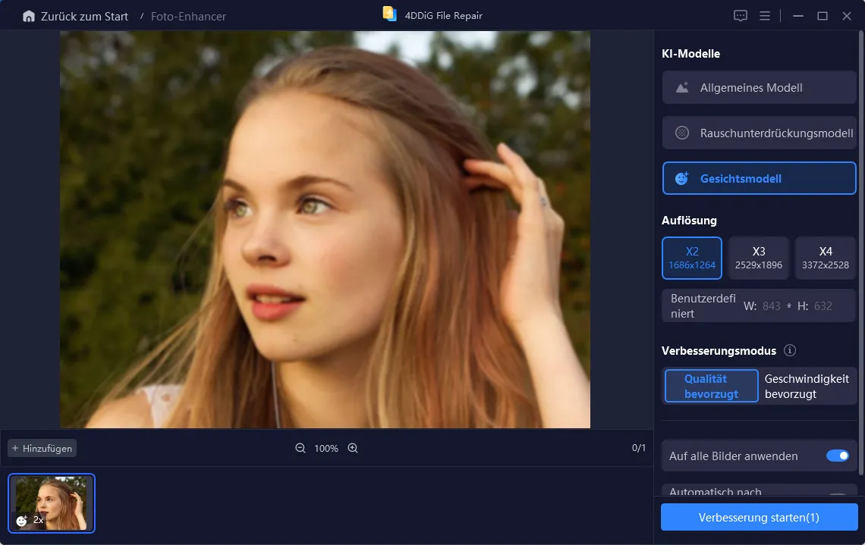Click the zoom-out magnifier icon
The height and width of the screenshot is (545, 865).
(x=300, y=448)
